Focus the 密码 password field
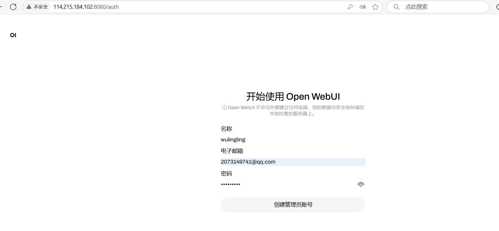Viewport: 499px width, 231px height. pyautogui.click(x=288, y=184)
